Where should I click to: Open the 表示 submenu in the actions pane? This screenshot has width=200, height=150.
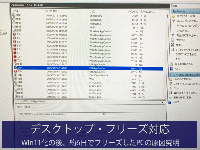point(177,59)
